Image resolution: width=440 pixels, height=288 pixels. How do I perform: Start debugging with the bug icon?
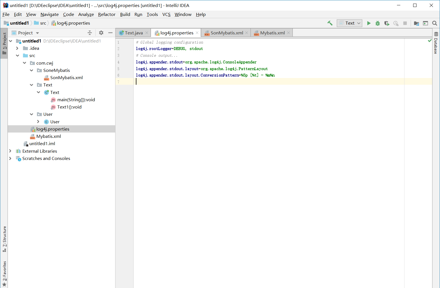tap(378, 23)
